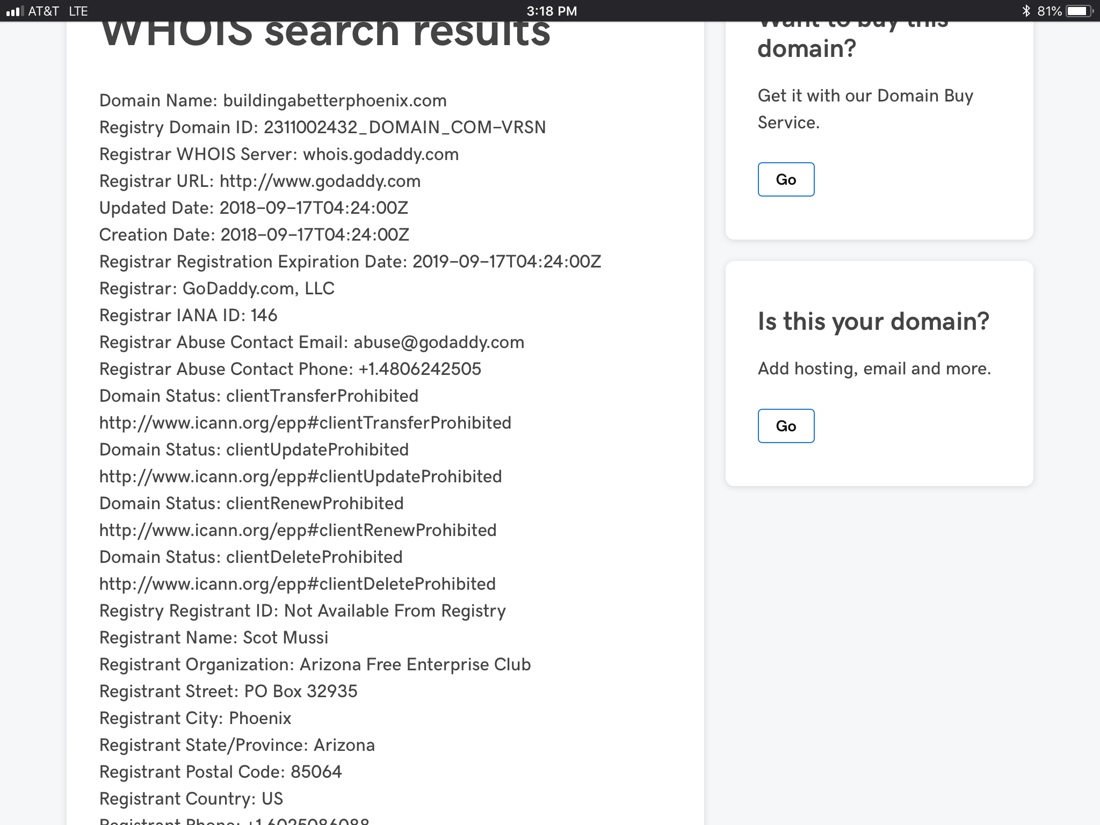Viewport: 1100px width, 825px height.
Task: Tap the battery icon in status bar
Action: pyautogui.click(x=1079, y=11)
